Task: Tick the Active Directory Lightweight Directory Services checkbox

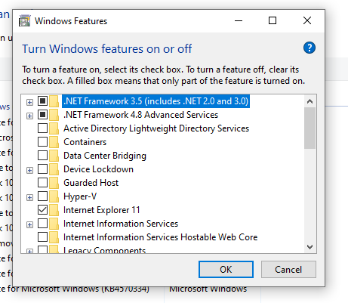Action: (x=42, y=128)
